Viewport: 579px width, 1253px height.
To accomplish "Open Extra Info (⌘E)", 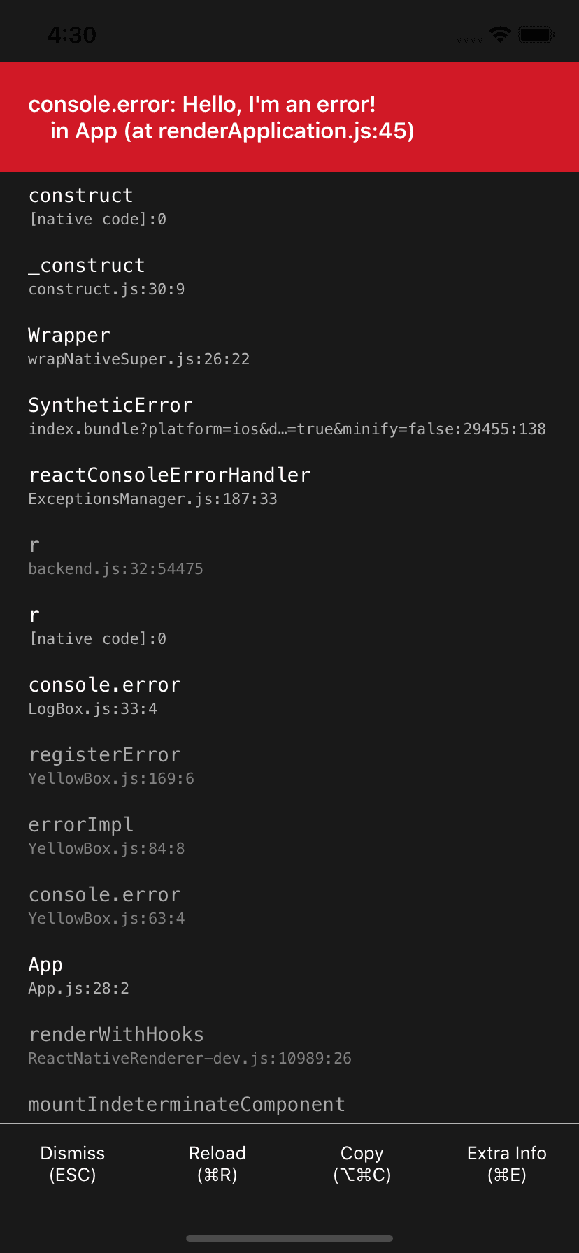I will 507,1163.
